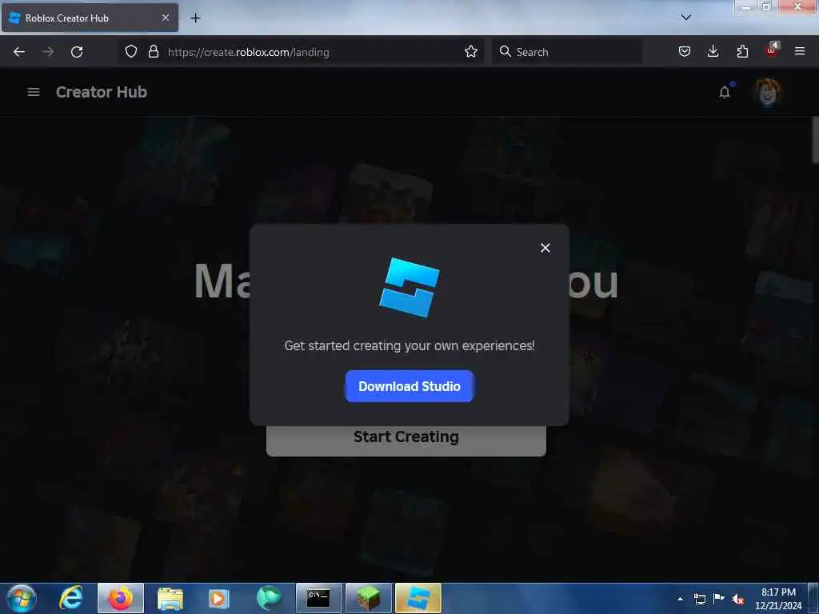Click the page vertical scrollbar thumb
The image size is (819, 614).
[x=815, y=140]
